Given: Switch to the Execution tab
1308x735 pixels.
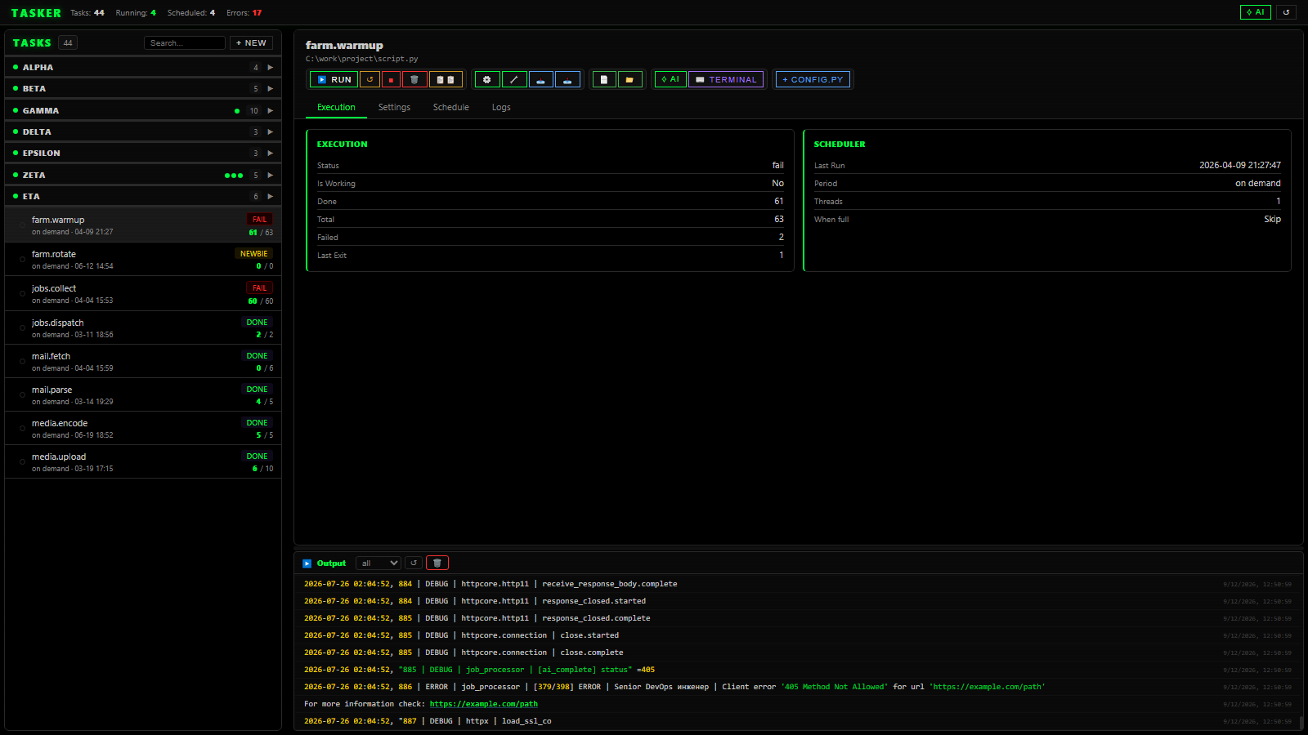Looking at the screenshot, I should click(336, 107).
